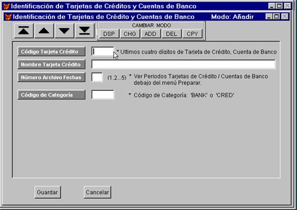Maximize the inner Modo: Añadir window
Image resolution: width=297 pixels, height=210 pixels.
277,17
